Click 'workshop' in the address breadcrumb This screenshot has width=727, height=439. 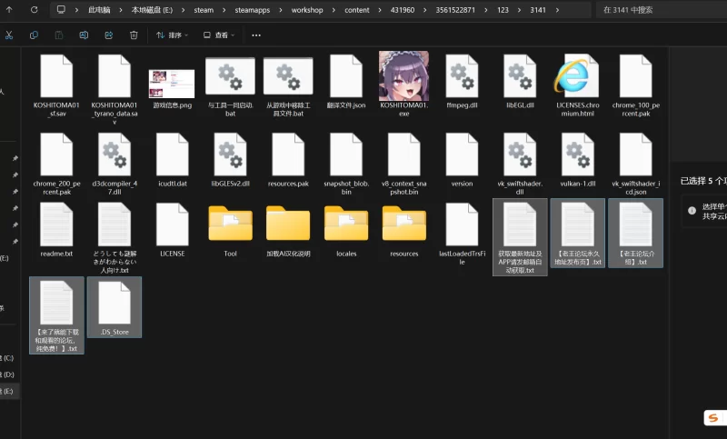tap(307, 10)
